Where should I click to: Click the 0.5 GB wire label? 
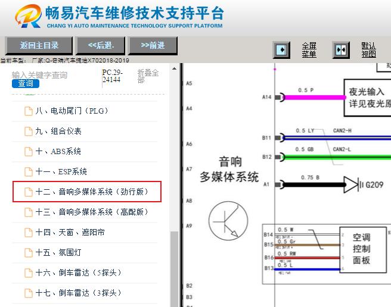pos(304,149)
